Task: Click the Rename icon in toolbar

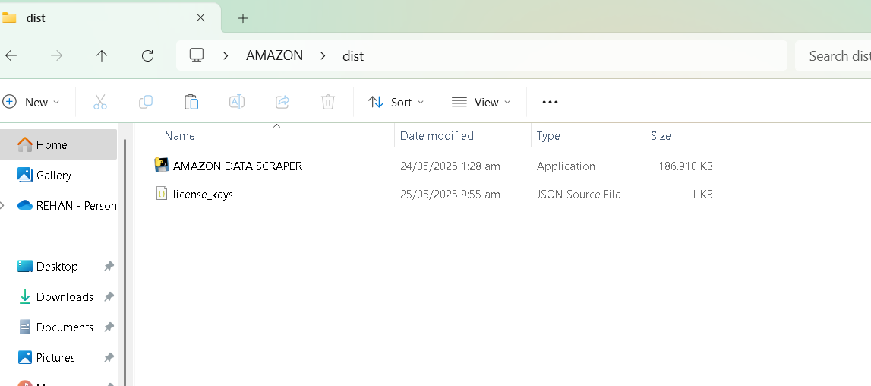Action: (237, 102)
